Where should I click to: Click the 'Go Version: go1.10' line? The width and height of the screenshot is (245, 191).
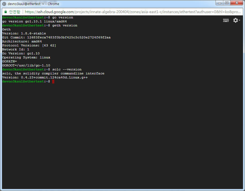[x=21, y=53]
